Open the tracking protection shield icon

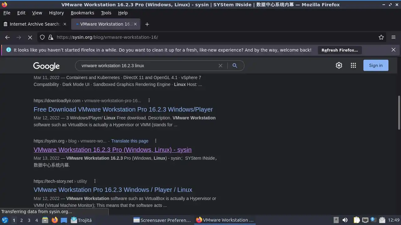tap(42, 37)
